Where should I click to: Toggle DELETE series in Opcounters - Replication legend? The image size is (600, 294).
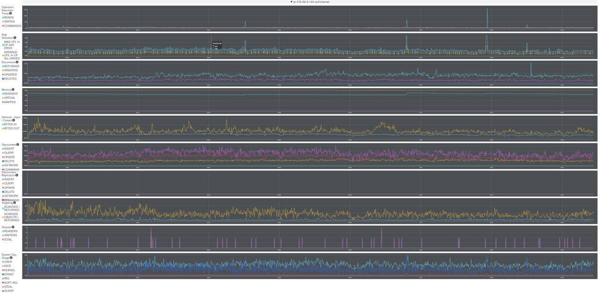pyautogui.click(x=8, y=192)
